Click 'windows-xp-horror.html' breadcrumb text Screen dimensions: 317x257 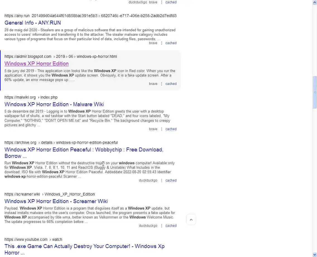coord(97,56)
